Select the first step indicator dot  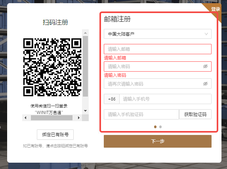click(155, 127)
